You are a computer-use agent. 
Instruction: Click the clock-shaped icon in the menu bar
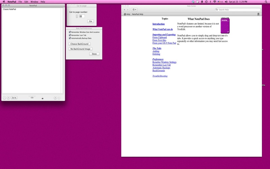[197, 2]
